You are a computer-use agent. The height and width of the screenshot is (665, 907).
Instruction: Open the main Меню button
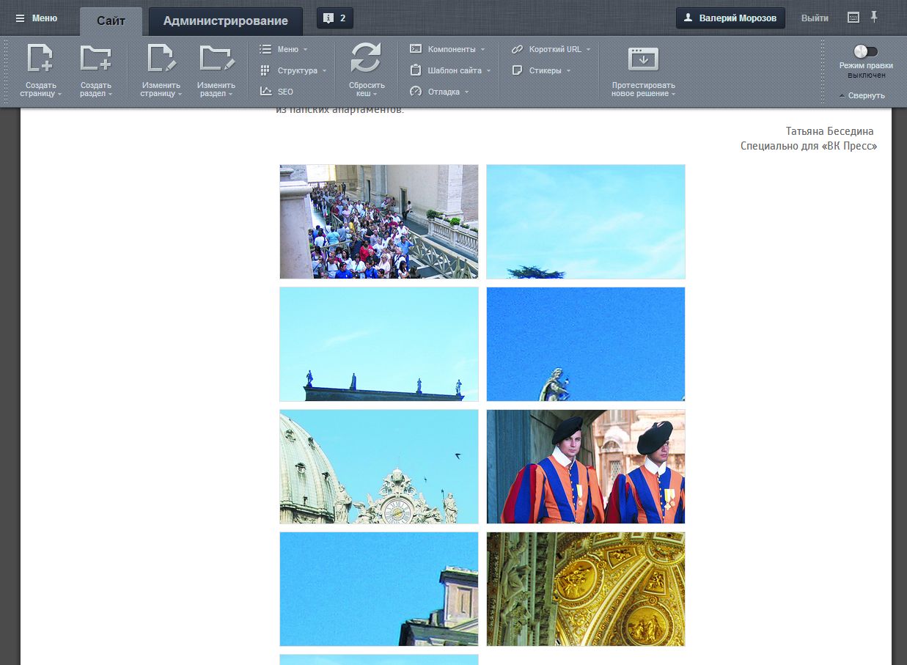[37, 18]
